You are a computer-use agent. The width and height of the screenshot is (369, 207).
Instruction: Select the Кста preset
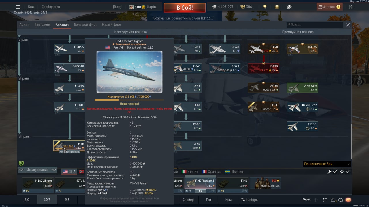click(229, 200)
